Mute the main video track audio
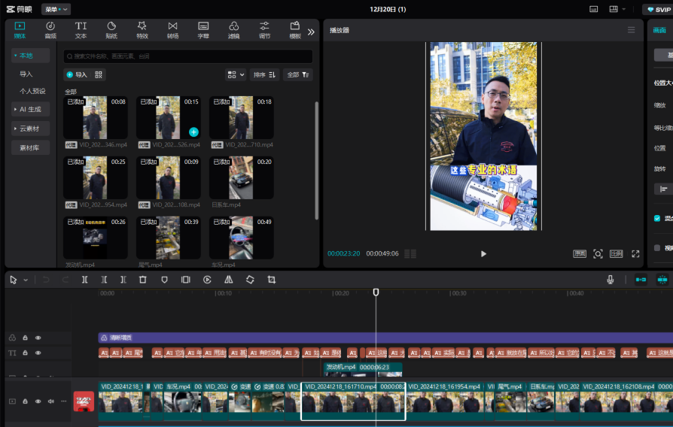Screen dimensions: 673x427 click(50, 401)
